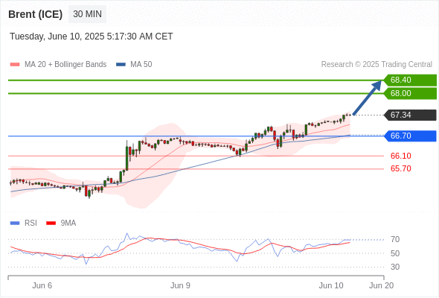This screenshot has height=298, width=439.
Task: Click the Brent (ICE) chart title
Action: pos(35,14)
